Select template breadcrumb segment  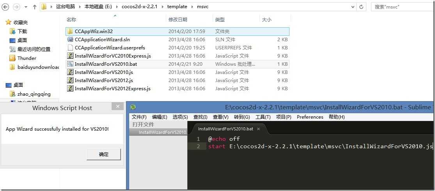click(177, 7)
